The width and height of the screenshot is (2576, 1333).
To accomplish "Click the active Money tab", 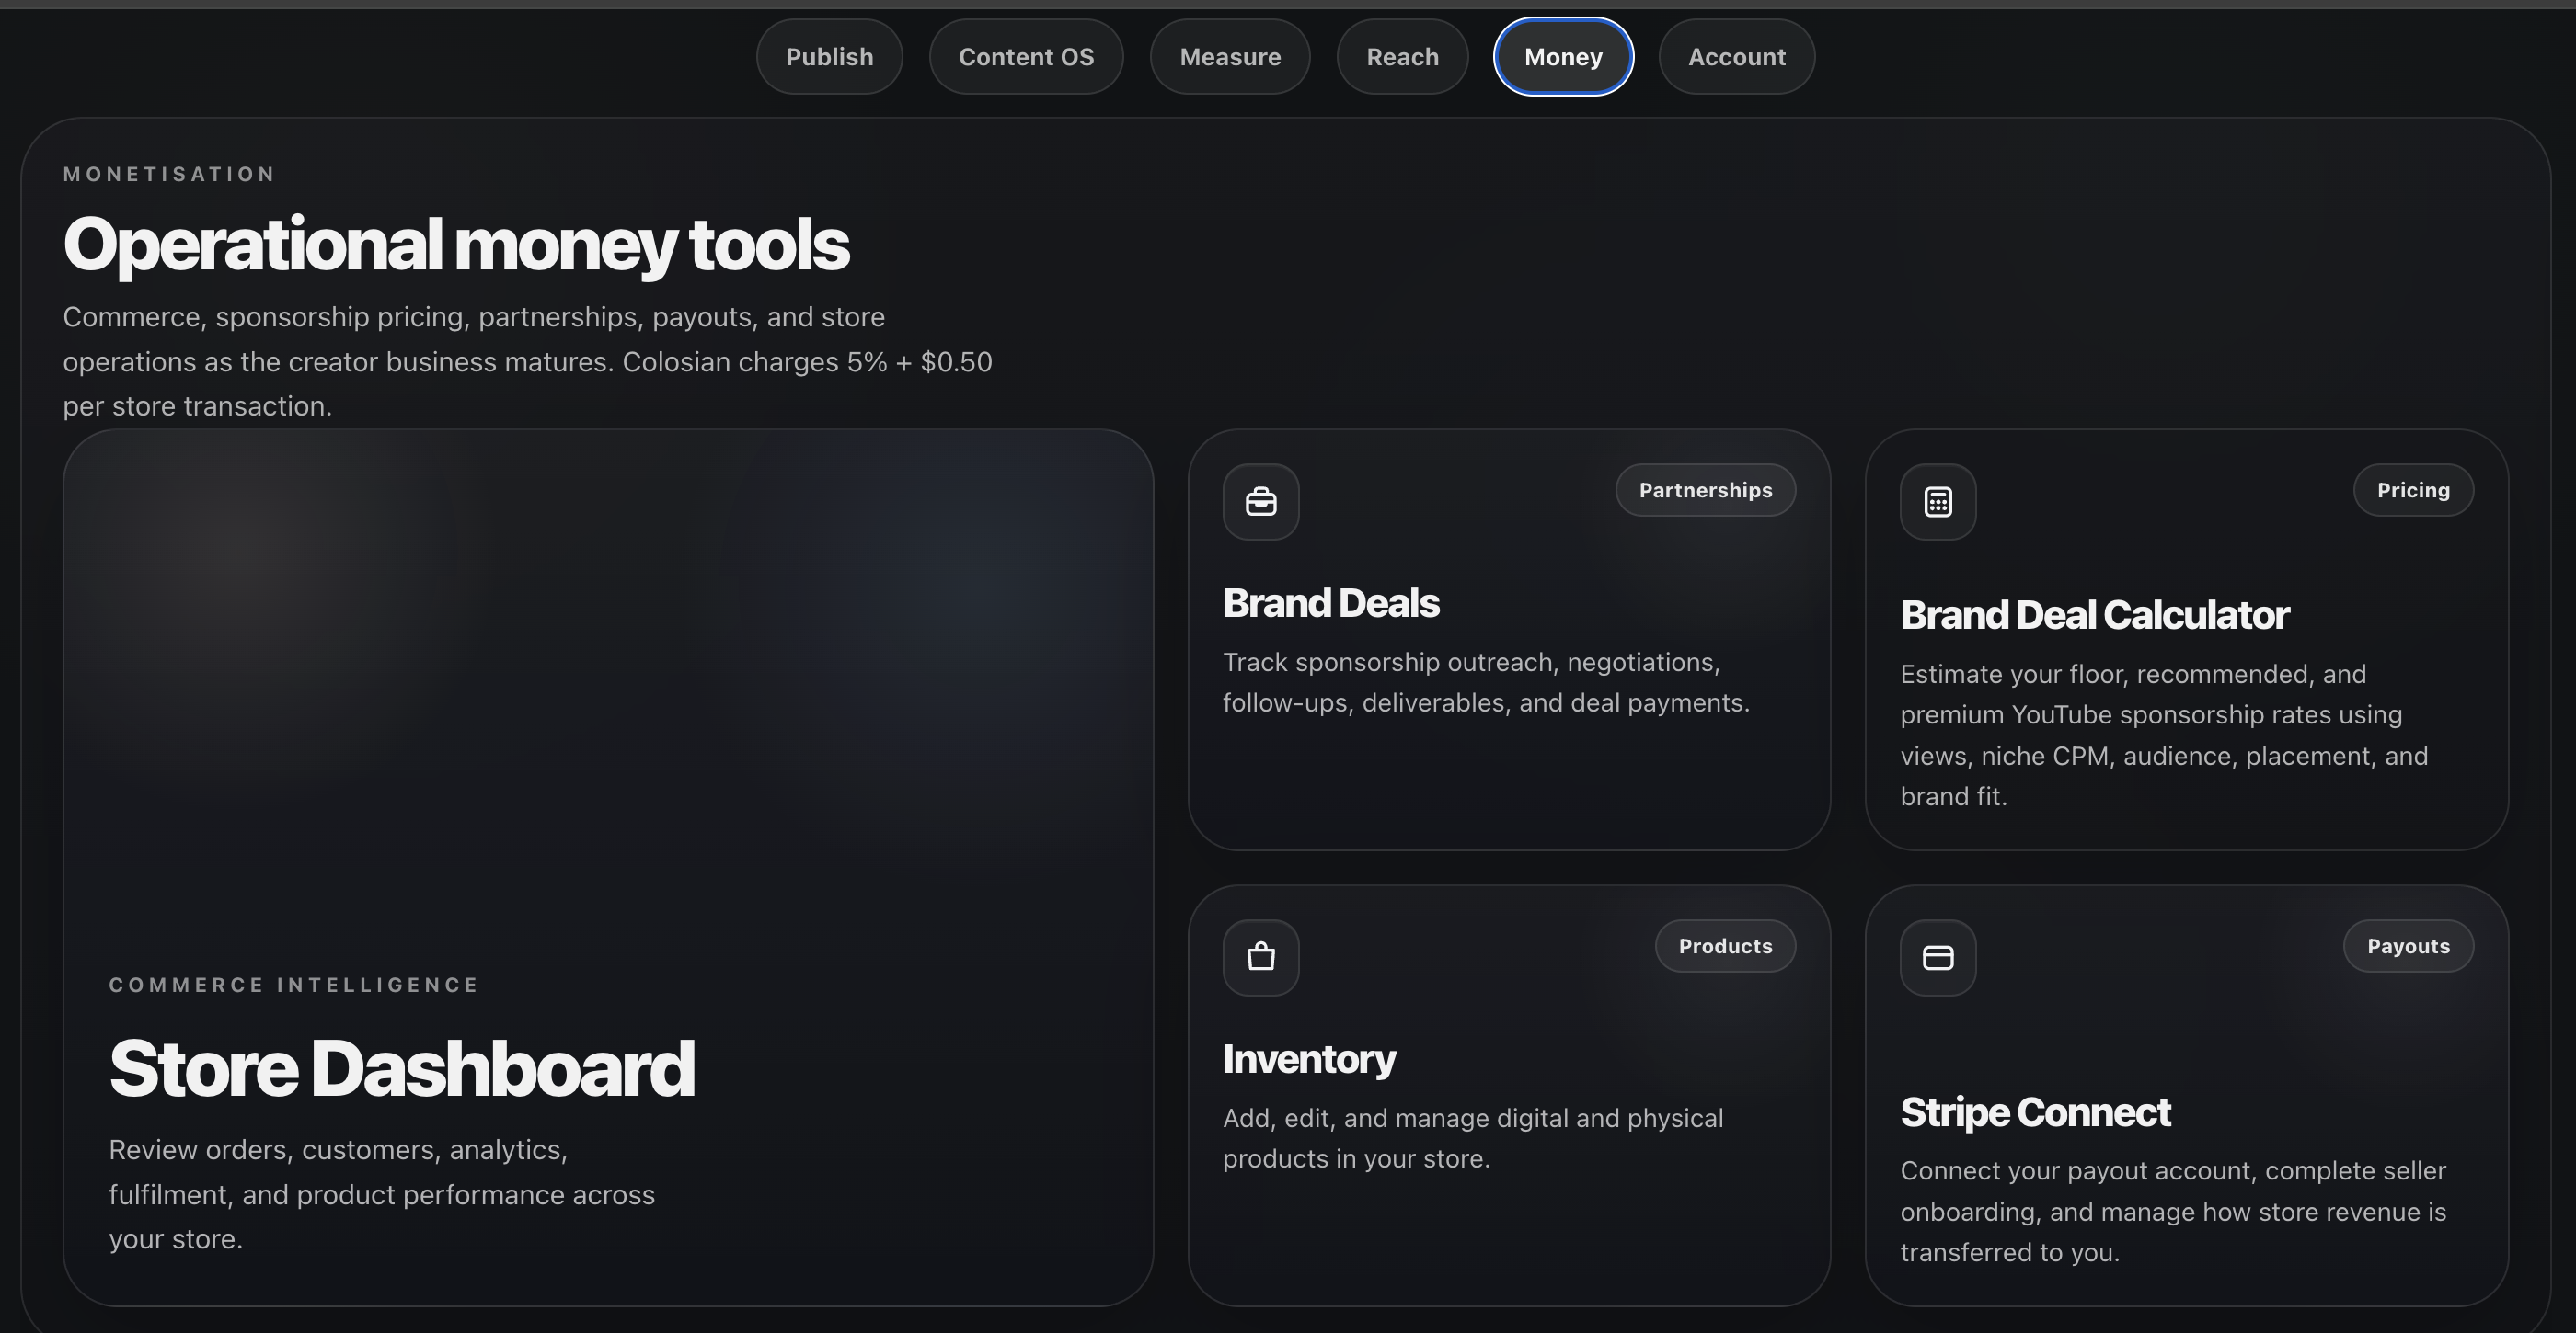I will tap(1563, 57).
